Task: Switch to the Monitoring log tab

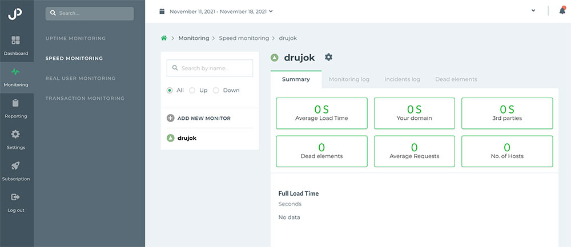Action: pyautogui.click(x=349, y=79)
